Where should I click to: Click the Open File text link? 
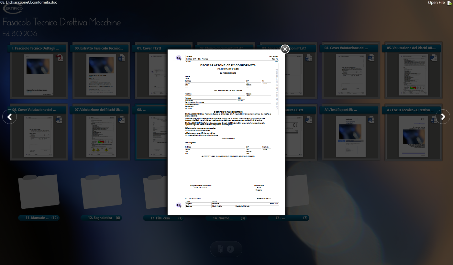pyautogui.click(x=436, y=3)
